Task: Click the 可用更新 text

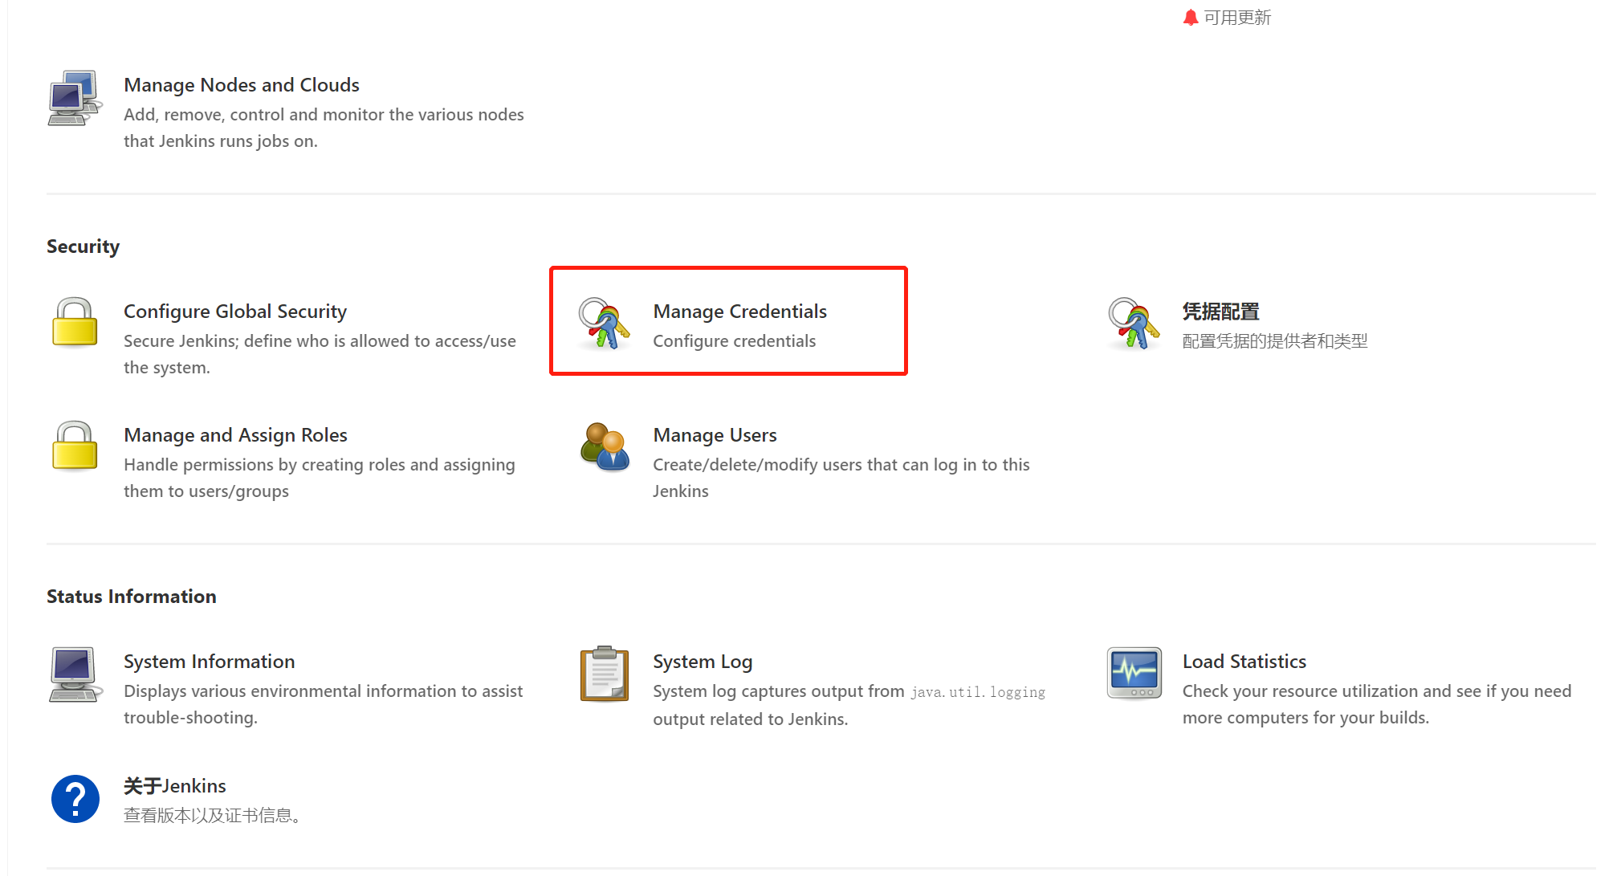Action: (x=1237, y=18)
